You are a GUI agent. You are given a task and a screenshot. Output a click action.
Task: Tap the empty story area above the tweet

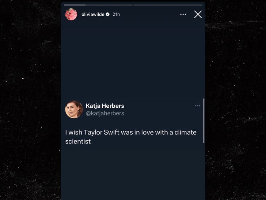click(x=133, y=59)
